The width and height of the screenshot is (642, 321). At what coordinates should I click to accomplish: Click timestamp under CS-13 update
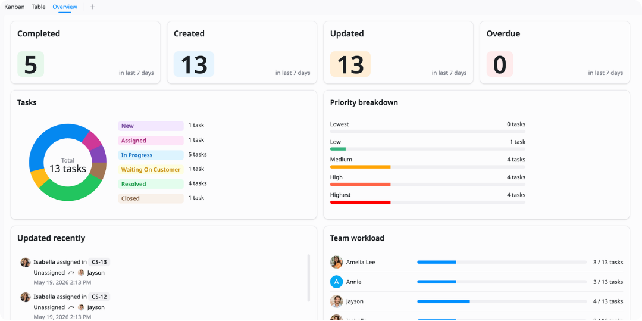tap(62, 282)
